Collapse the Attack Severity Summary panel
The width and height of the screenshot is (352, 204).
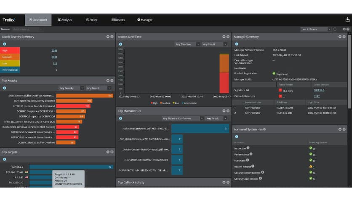pos(108,37)
